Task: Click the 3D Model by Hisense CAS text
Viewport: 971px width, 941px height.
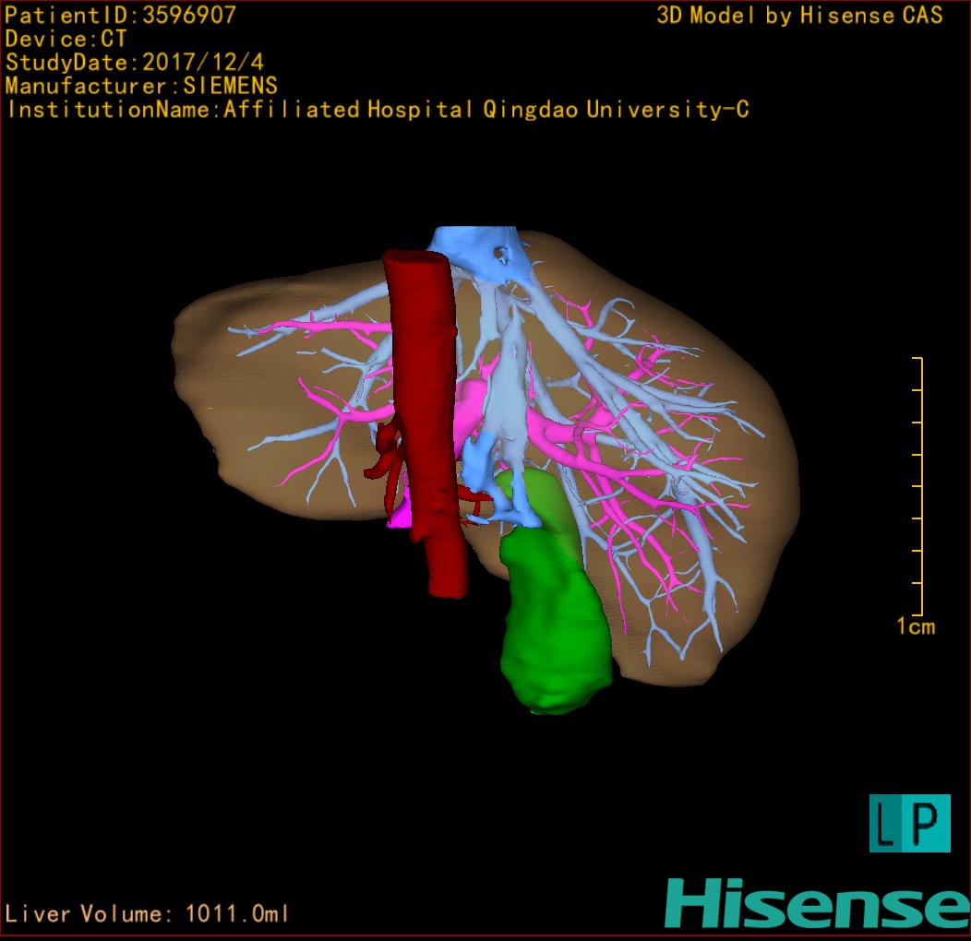Action: point(799,16)
